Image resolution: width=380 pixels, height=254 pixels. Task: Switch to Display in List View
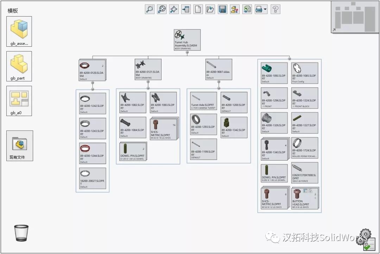tap(186, 9)
